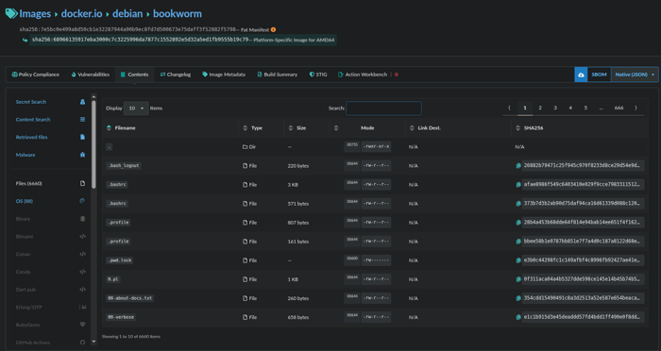Image resolution: width=661 pixels, height=351 pixels.
Task: Open the Secret Search link
Action: coord(31,102)
